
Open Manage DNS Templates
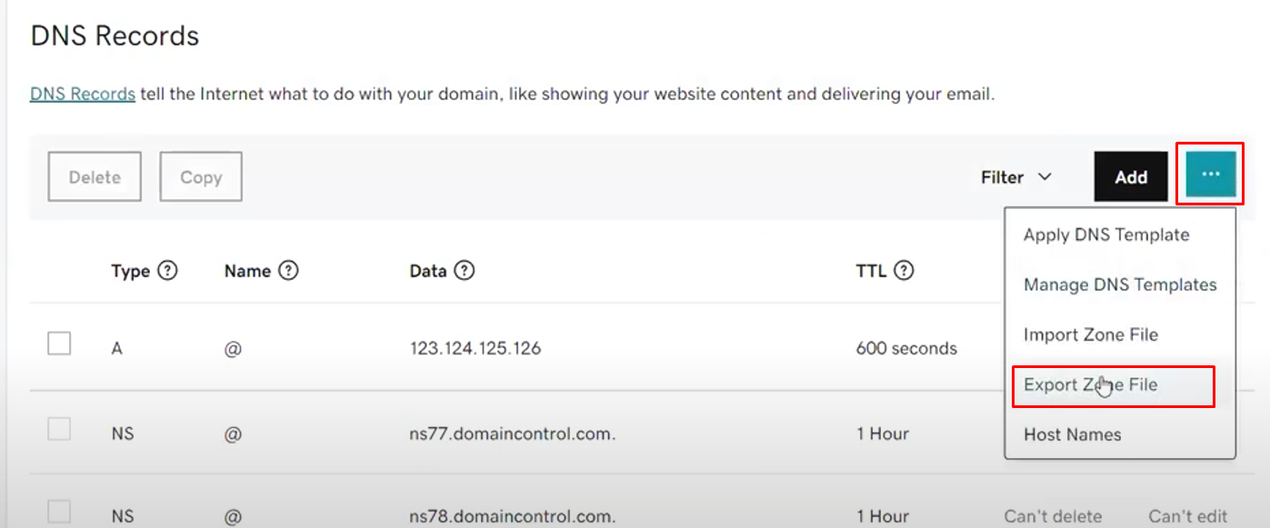[x=1119, y=284]
